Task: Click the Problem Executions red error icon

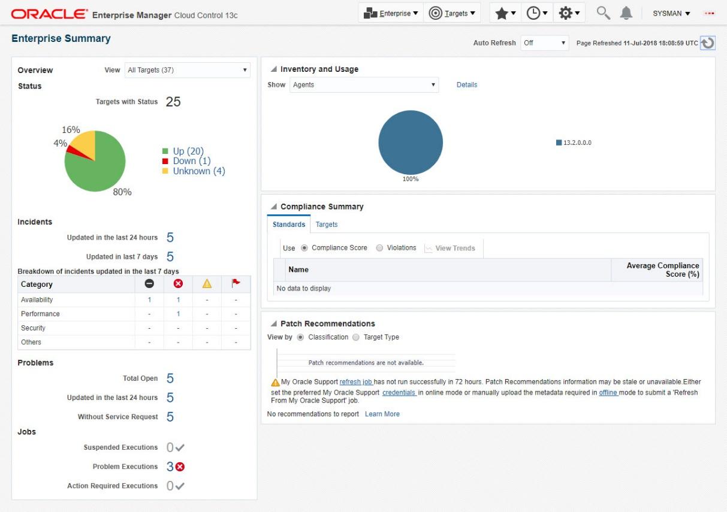Action: tap(180, 467)
